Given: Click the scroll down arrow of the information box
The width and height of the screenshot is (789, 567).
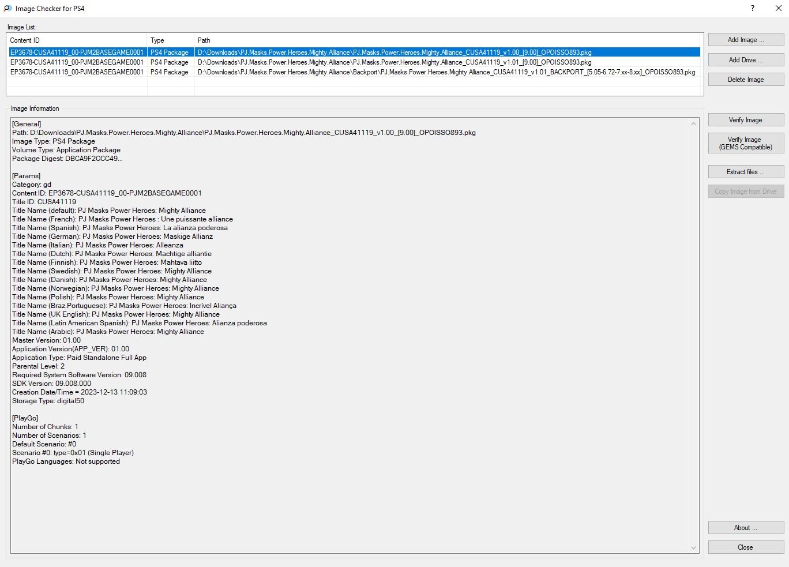Looking at the screenshot, I should [694, 548].
